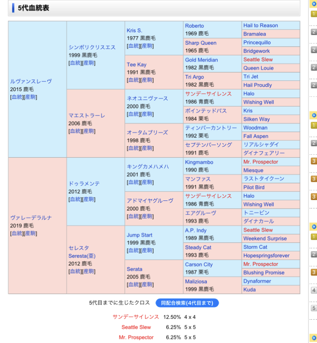
Task: Open the Kuda link
Action: tap(249, 290)
